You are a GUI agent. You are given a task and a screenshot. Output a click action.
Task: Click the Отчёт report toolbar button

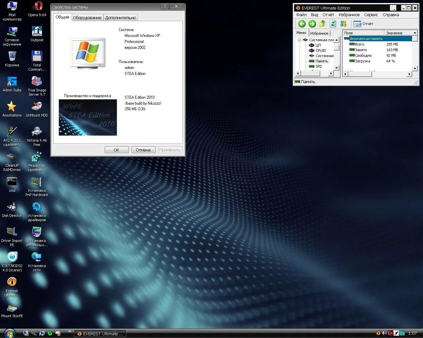click(x=363, y=24)
